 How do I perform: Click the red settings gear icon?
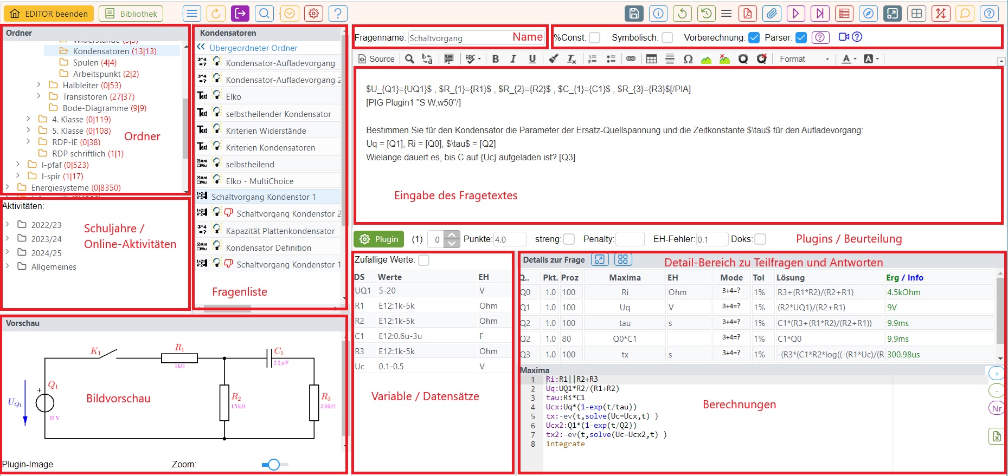(313, 14)
